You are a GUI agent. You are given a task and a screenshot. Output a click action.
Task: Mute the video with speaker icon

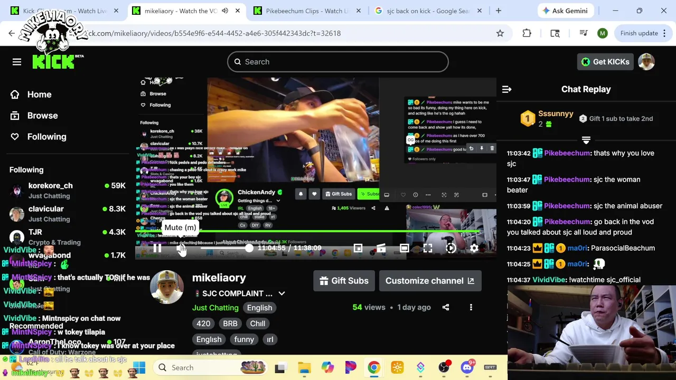(181, 248)
